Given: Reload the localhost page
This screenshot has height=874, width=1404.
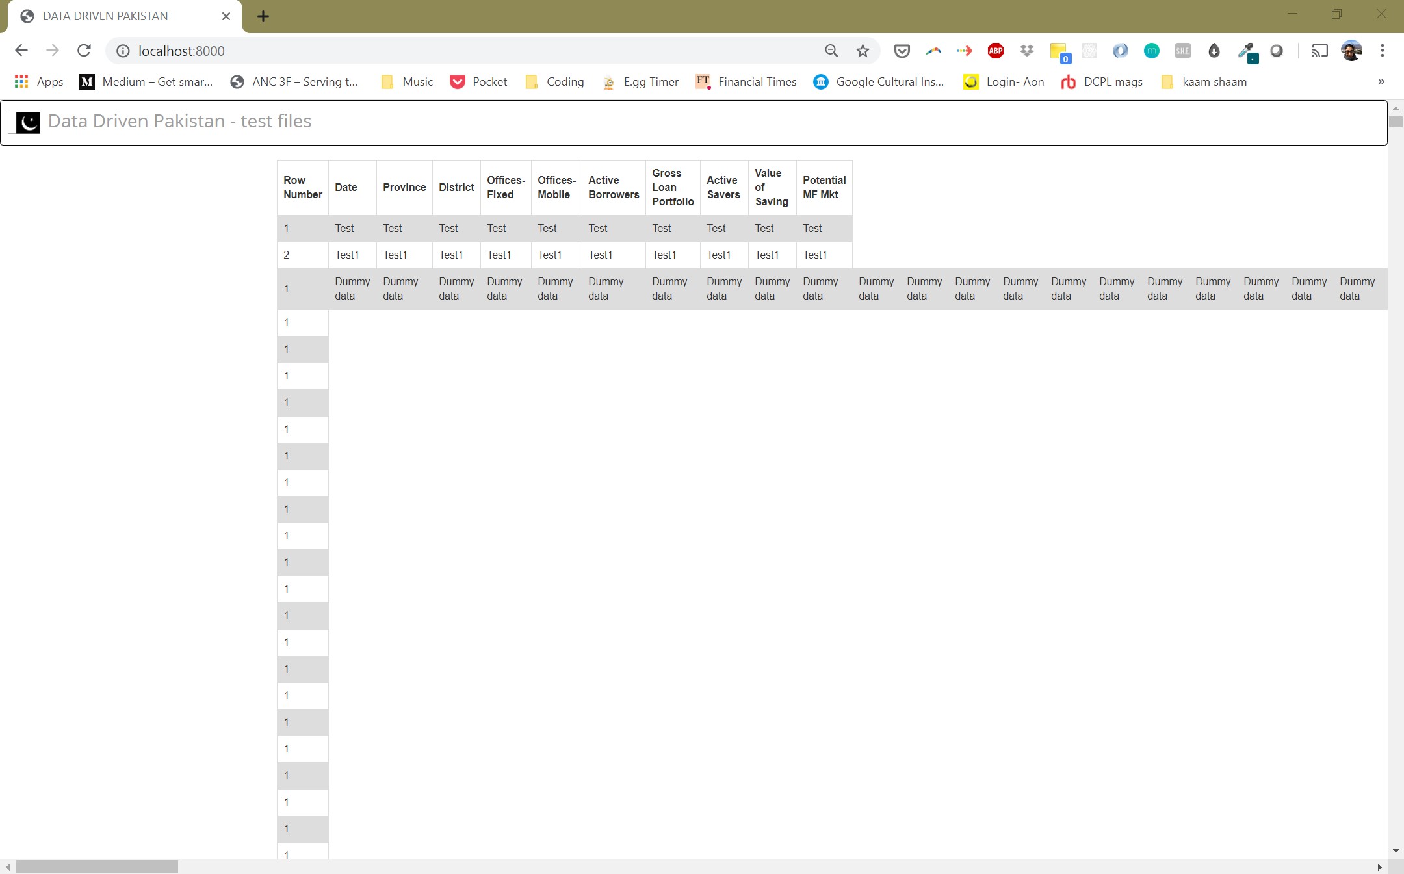Looking at the screenshot, I should coord(84,51).
